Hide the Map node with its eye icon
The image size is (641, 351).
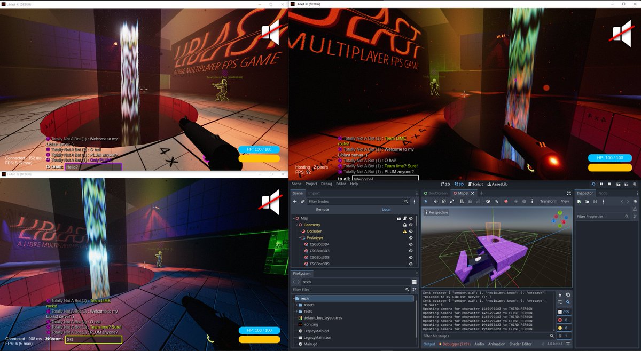pyautogui.click(x=411, y=218)
